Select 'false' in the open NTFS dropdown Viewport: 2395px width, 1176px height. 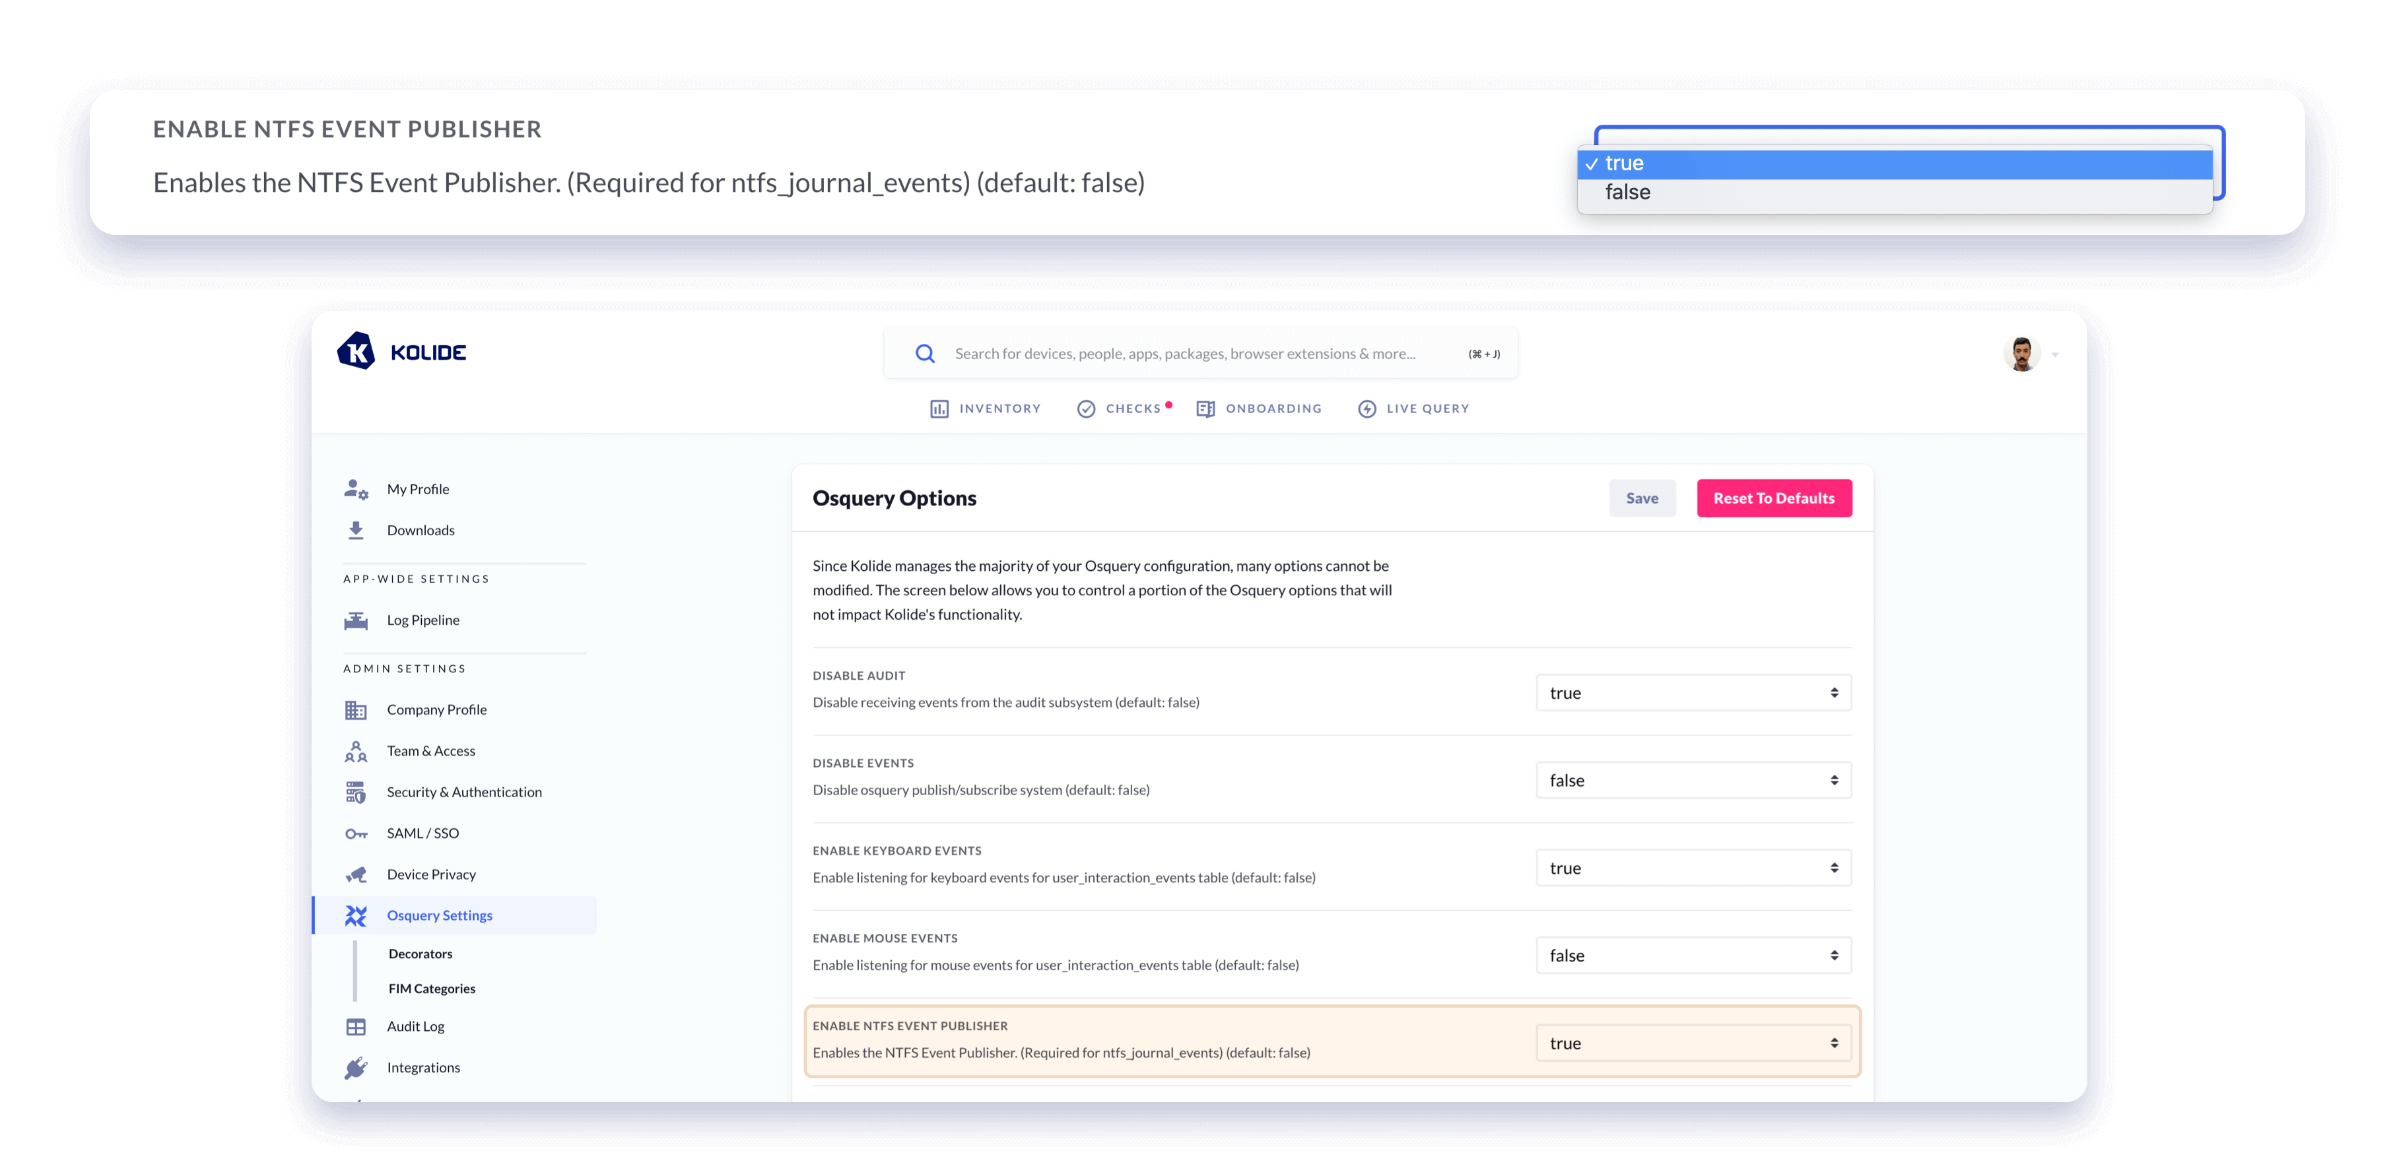[1628, 193]
